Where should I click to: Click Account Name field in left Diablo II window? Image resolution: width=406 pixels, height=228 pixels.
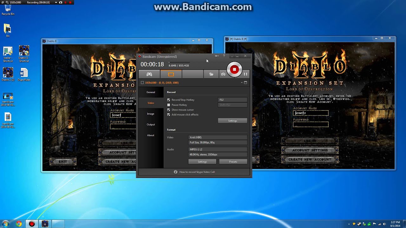coord(123,115)
